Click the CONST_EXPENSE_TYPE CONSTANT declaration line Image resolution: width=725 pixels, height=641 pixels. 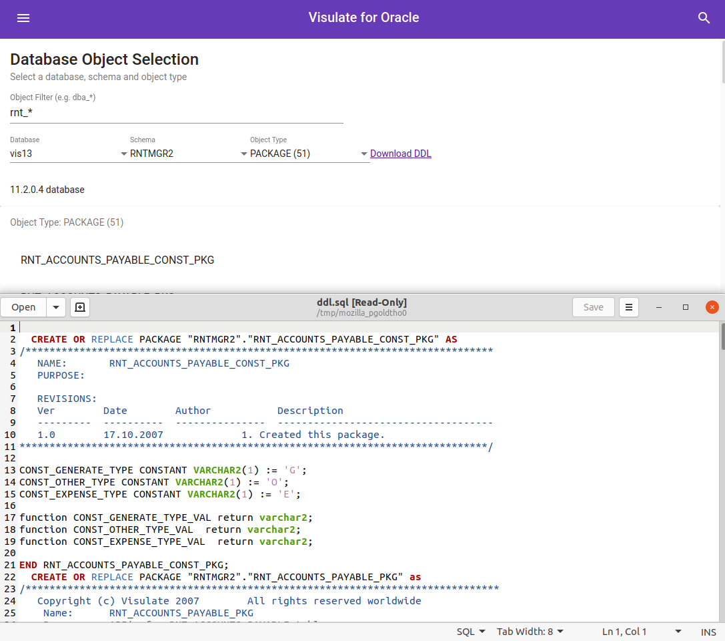click(x=160, y=494)
